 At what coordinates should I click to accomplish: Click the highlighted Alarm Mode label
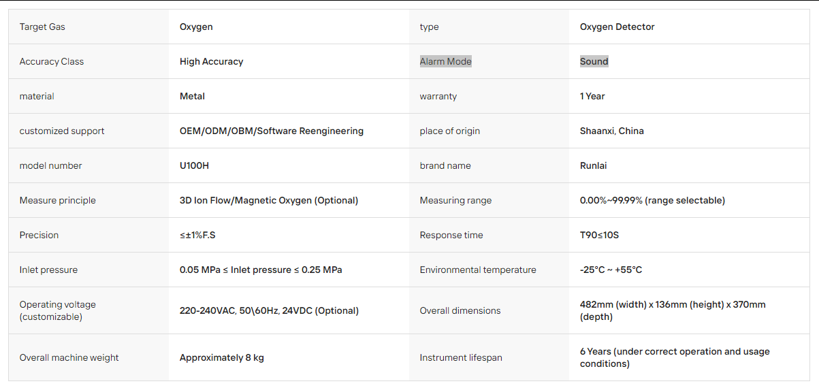pyautogui.click(x=445, y=61)
